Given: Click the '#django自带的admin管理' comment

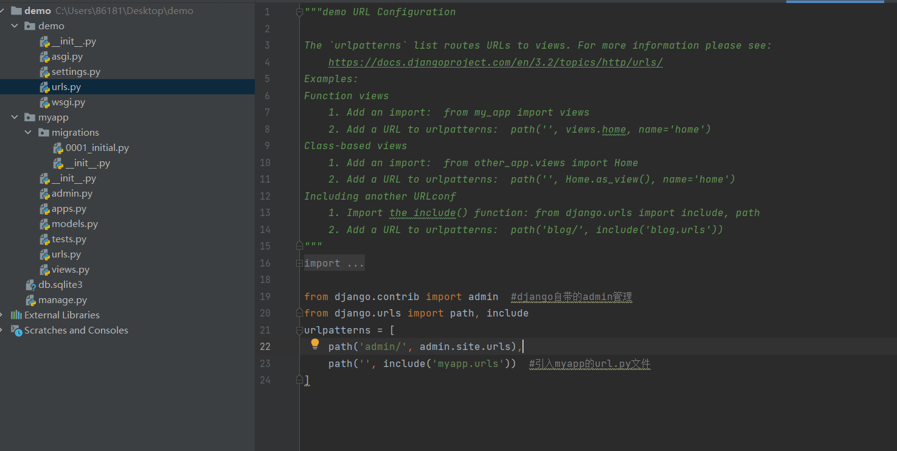Looking at the screenshot, I should 572,296.
